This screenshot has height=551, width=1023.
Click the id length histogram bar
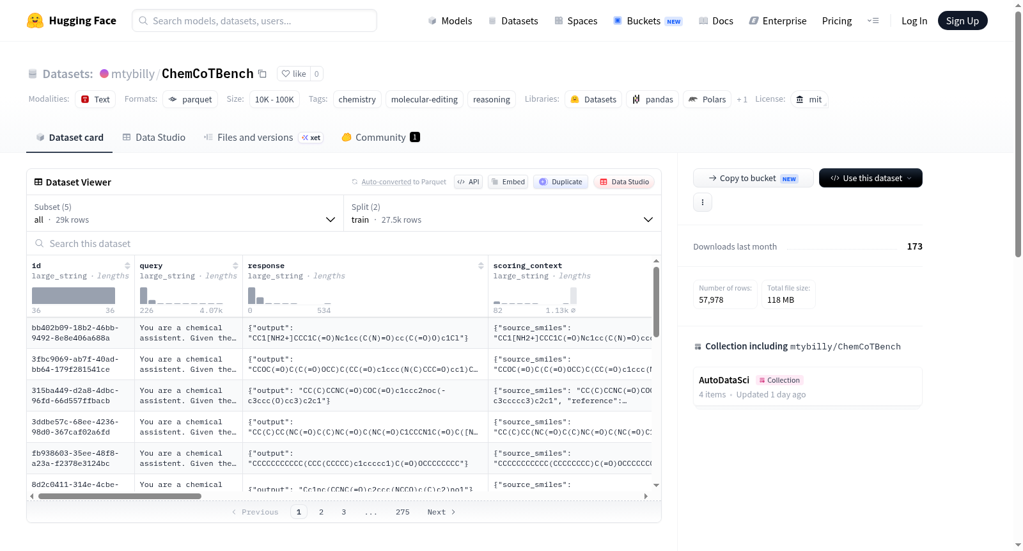point(74,296)
